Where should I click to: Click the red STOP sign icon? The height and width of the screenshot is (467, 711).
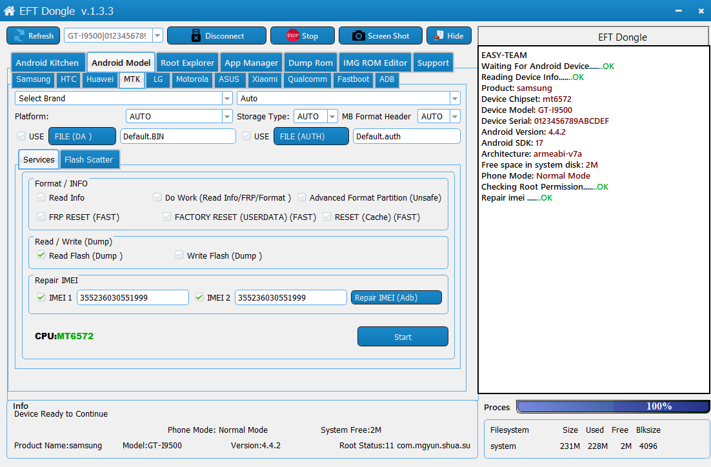point(292,35)
